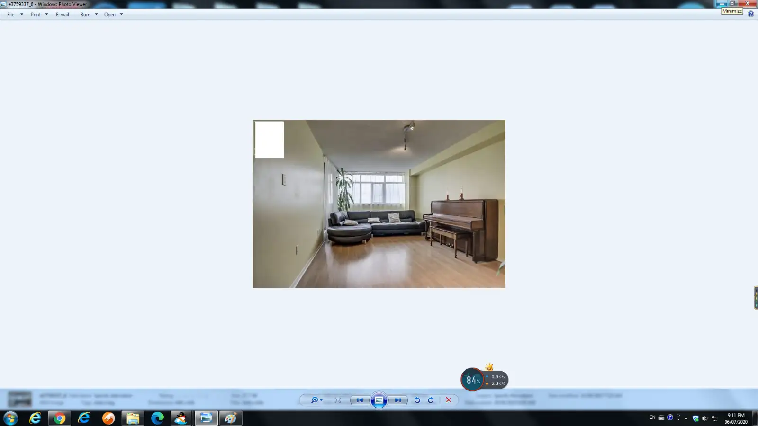Open the zoom magnifier control
758x426 pixels.
316,400
